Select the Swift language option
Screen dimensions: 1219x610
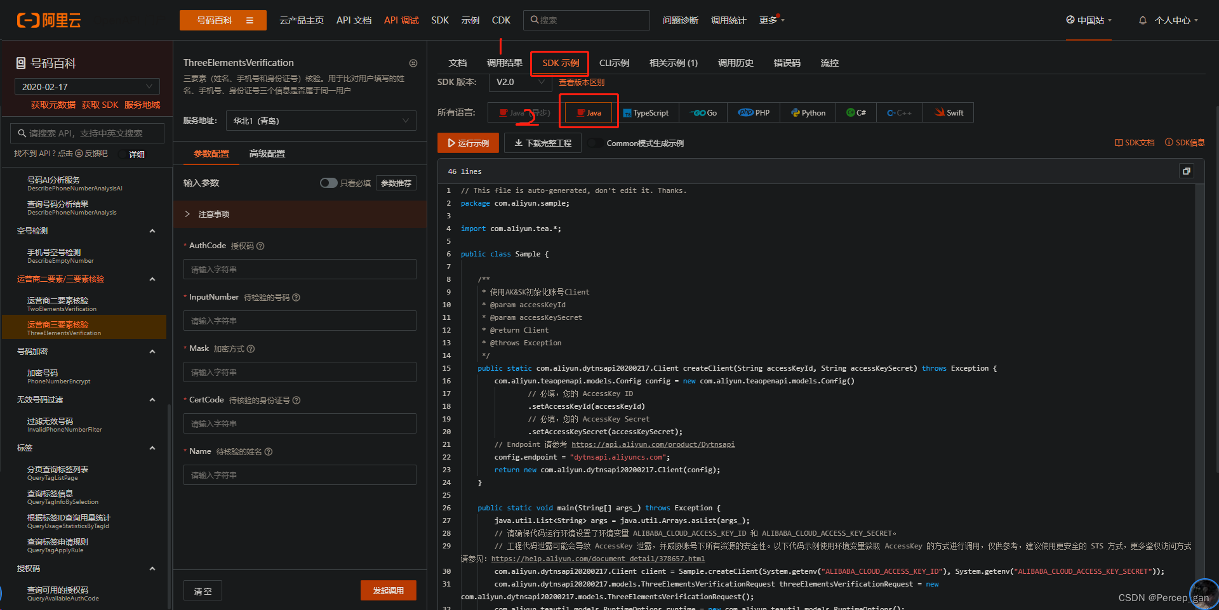coord(949,113)
